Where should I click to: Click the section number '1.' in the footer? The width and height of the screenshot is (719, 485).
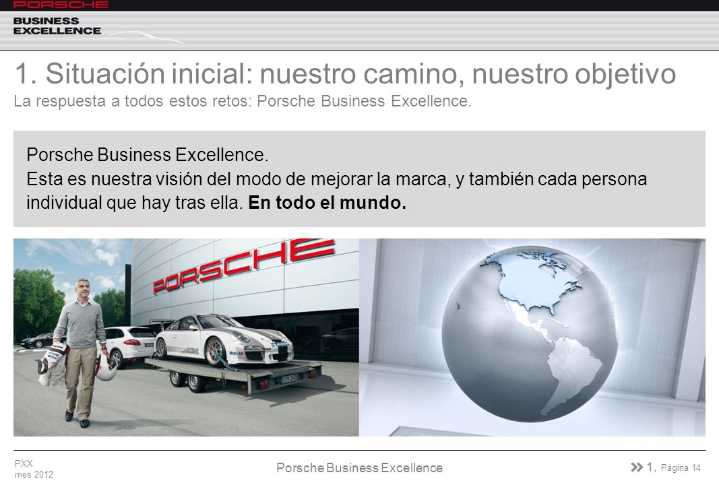pos(651,467)
